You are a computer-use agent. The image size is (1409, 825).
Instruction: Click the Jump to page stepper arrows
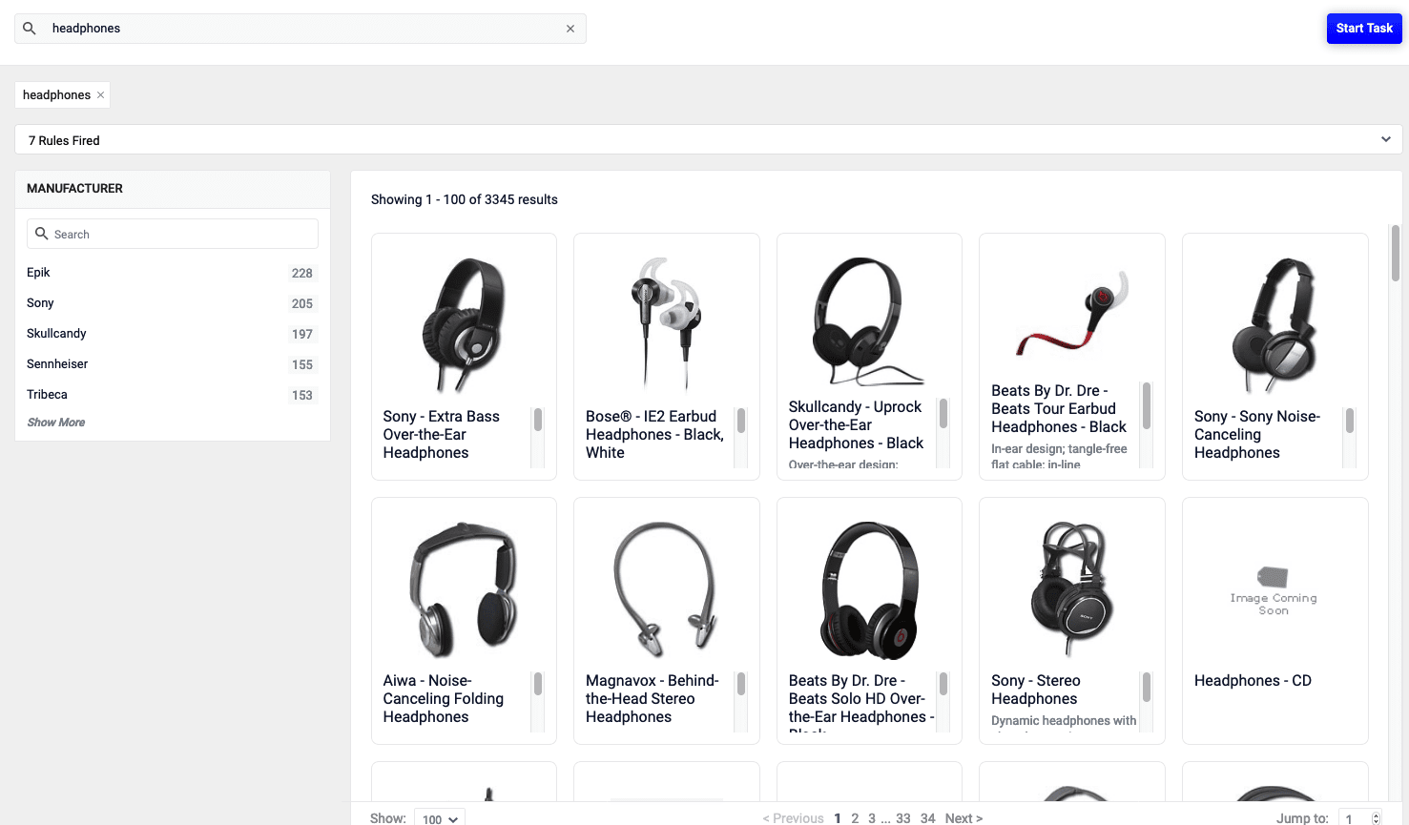pyautogui.click(x=1376, y=818)
